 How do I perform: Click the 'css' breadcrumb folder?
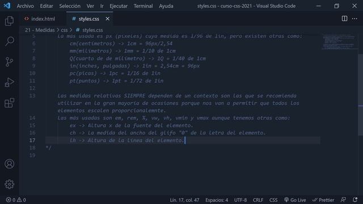(64, 30)
